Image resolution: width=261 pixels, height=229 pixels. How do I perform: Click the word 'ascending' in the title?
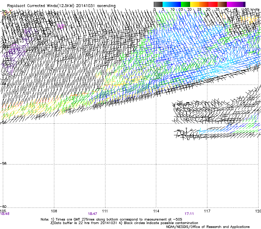pos(106,6)
